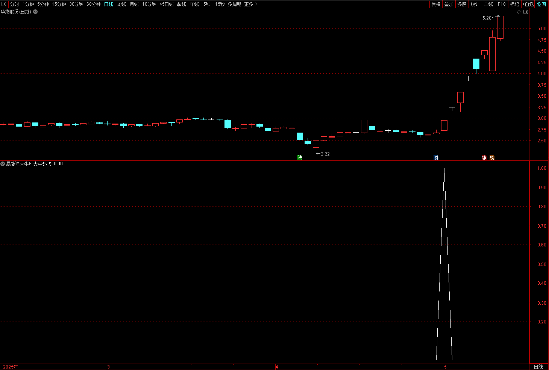This screenshot has width=549, height=370.
Task: Open the 多周期 multi-period view
Action: pyautogui.click(x=234, y=4)
